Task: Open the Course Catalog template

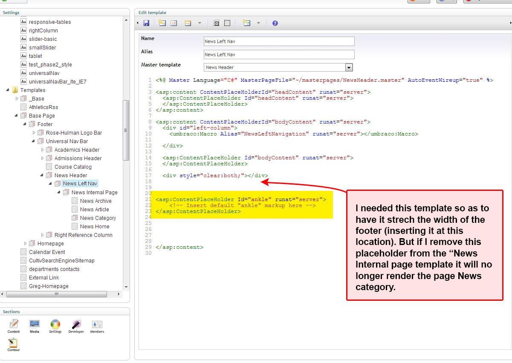Action: point(73,167)
